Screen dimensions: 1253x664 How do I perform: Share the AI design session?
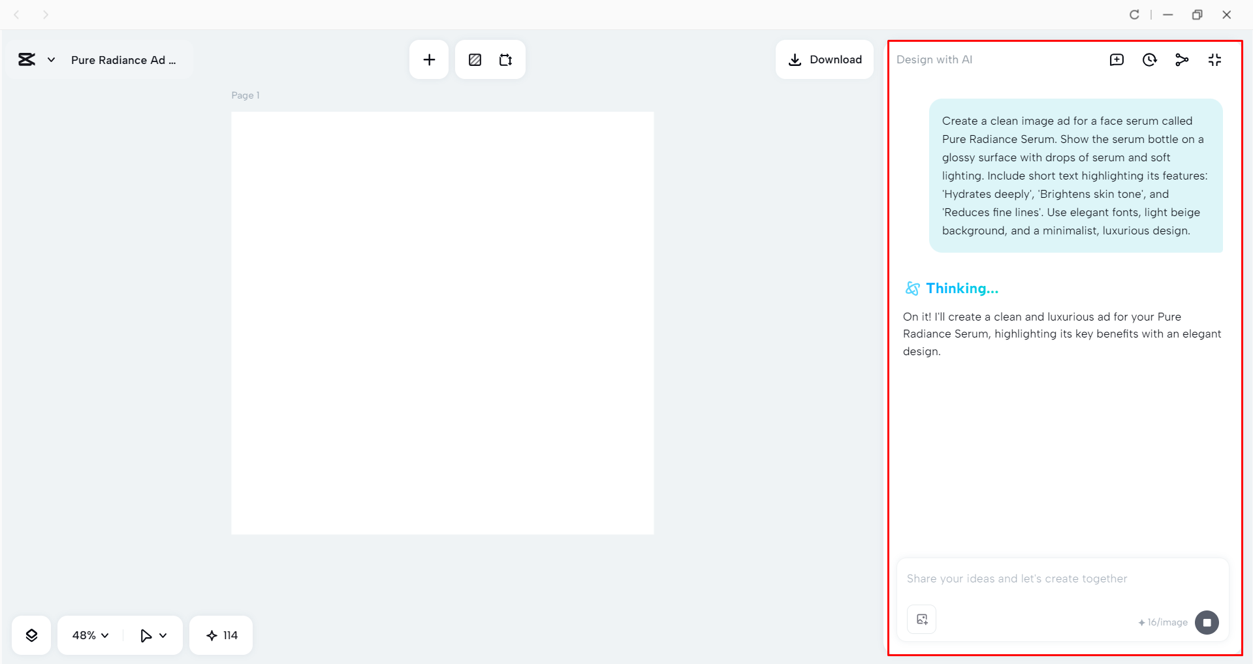click(x=1182, y=59)
